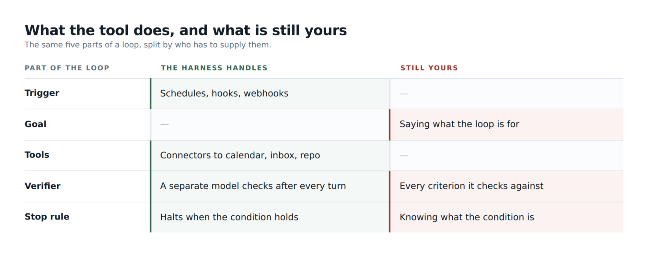Click the Tools row label
This screenshot has height=257, width=648.
click(37, 155)
